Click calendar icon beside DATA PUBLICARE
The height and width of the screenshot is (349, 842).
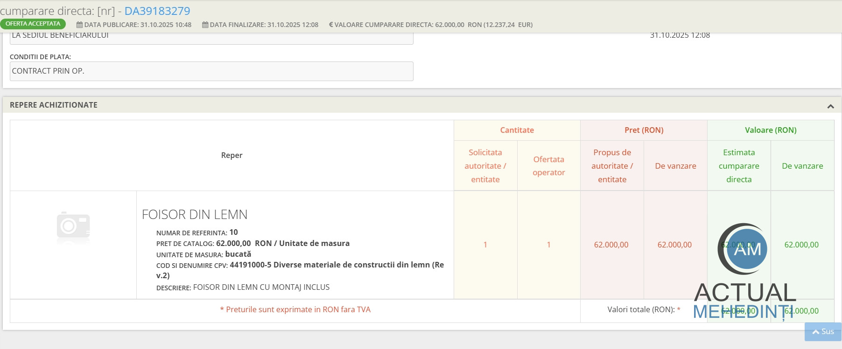coord(79,25)
